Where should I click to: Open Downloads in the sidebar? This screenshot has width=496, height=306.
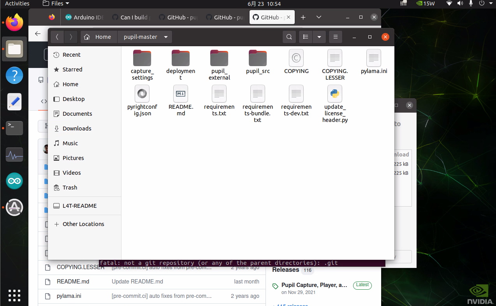[84, 129]
